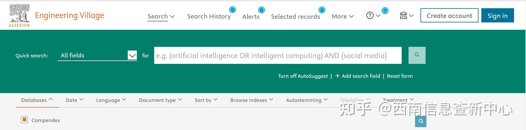Click the help notification badge showing 7

click(x=385, y=11)
